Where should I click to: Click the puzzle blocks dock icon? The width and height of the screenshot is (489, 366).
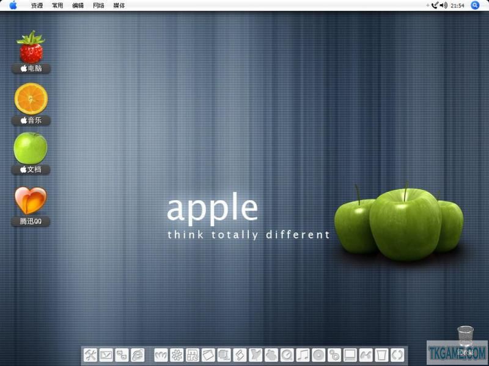[x=193, y=355]
